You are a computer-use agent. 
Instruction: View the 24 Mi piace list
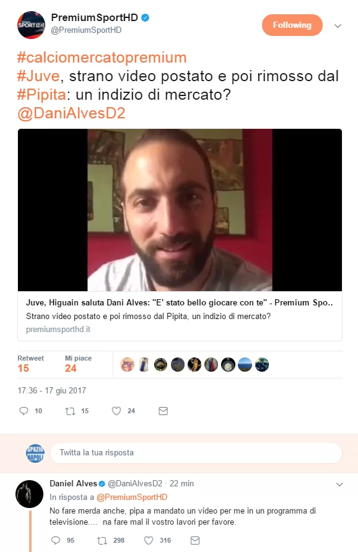78,364
